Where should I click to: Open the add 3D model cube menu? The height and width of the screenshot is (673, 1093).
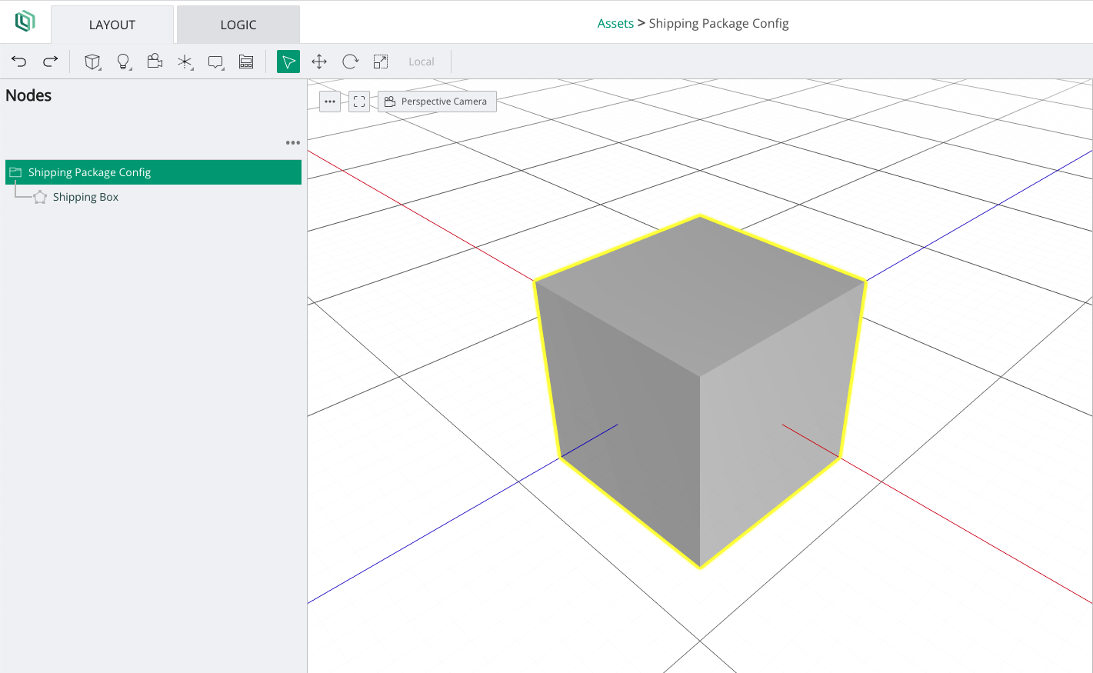tap(92, 62)
